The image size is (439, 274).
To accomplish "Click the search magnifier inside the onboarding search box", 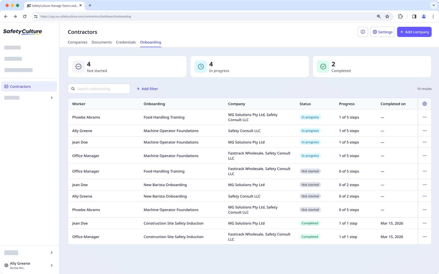I will pyautogui.click(x=73, y=89).
